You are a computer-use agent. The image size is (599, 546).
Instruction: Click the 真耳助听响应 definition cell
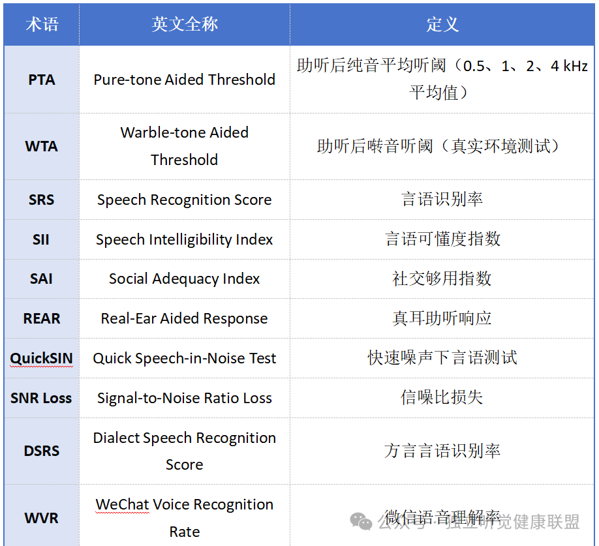click(442, 318)
